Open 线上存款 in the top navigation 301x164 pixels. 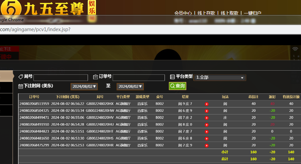[206, 13]
